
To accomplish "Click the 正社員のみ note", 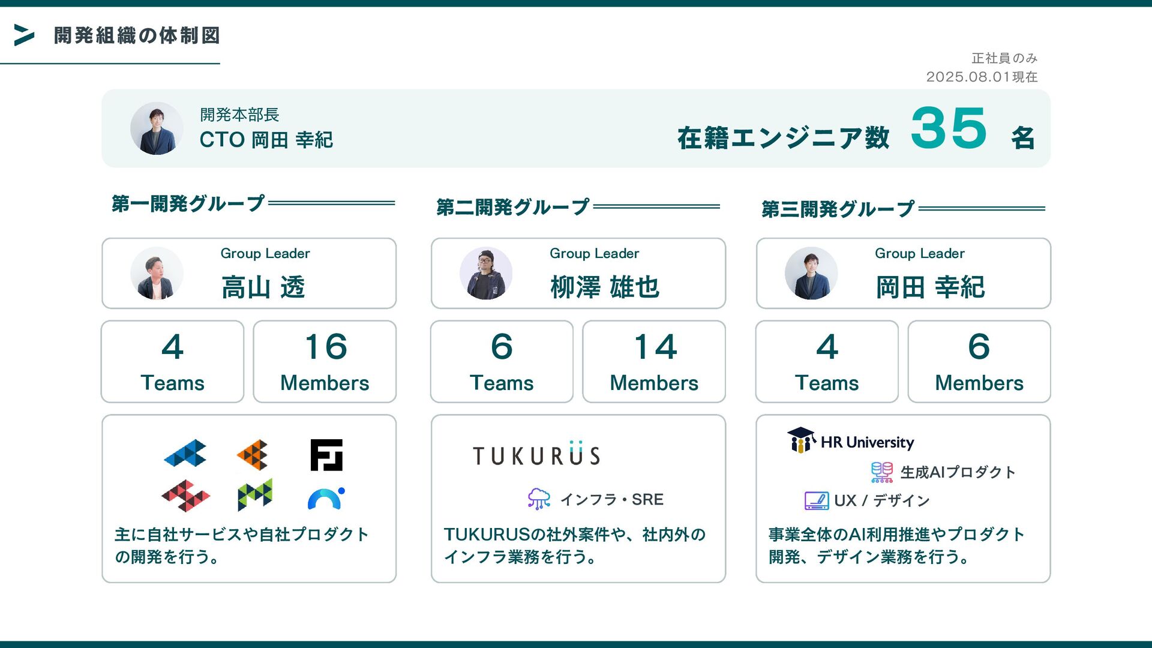I will point(1005,58).
